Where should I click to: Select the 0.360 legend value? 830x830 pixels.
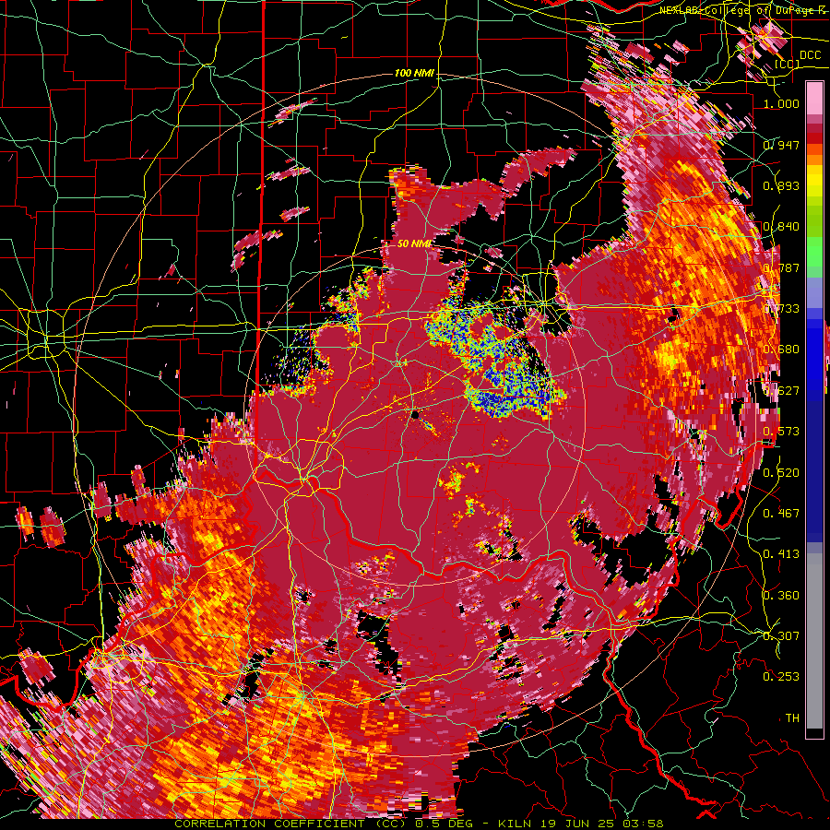(x=781, y=596)
